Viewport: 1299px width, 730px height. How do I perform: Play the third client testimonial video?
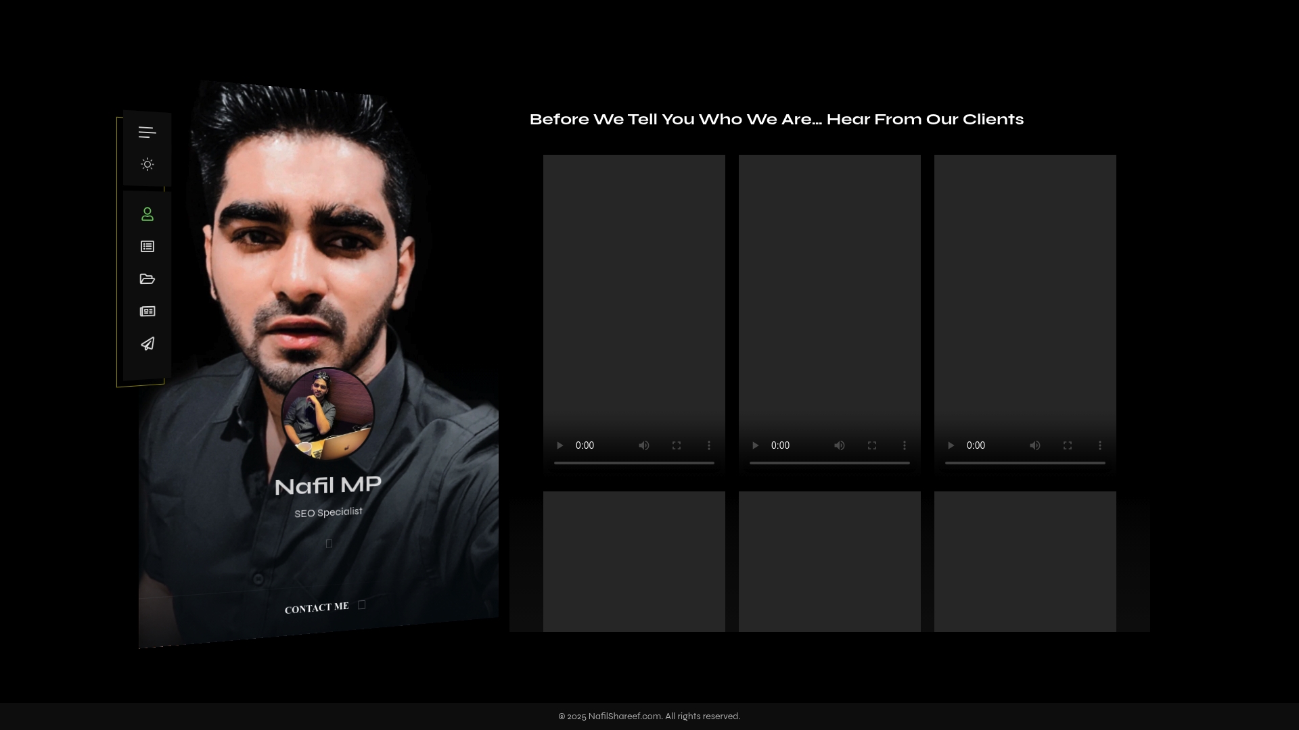[x=951, y=445]
